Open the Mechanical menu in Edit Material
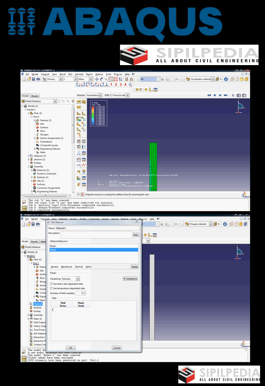The height and width of the screenshot is (386, 265). pyautogui.click(x=66, y=267)
